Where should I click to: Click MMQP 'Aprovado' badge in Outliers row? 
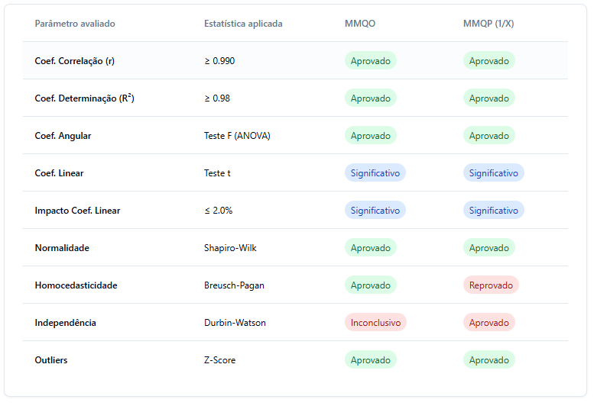point(489,360)
